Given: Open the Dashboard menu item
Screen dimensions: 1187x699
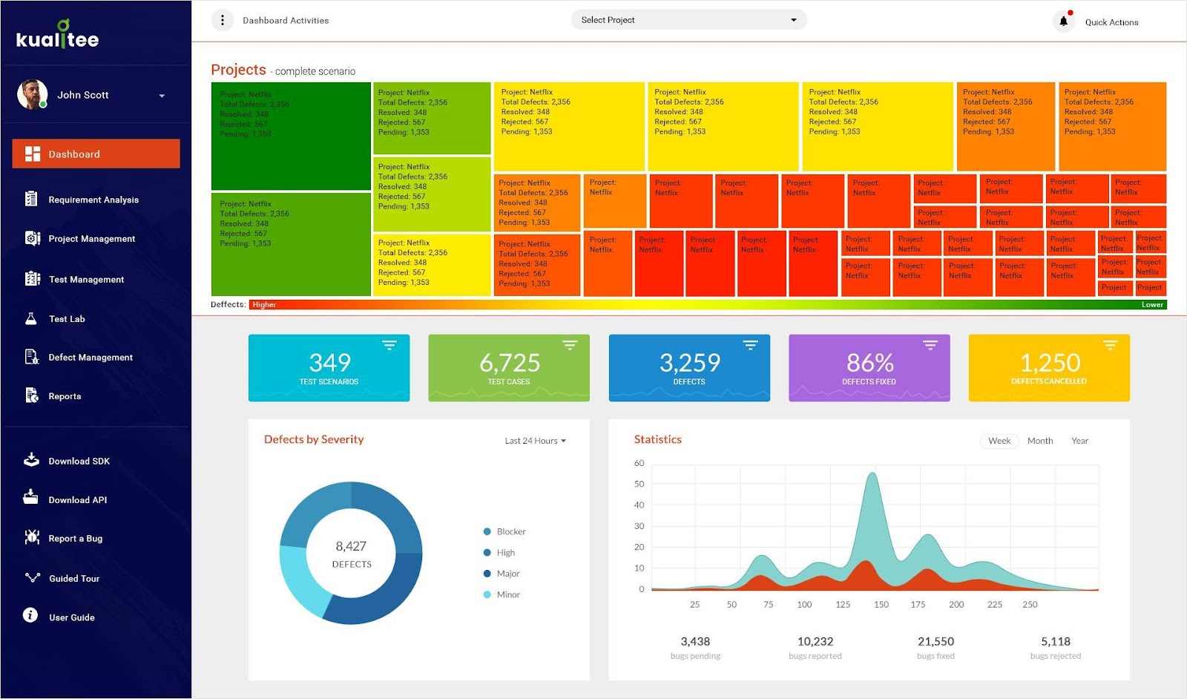Looking at the screenshot, I should pyautogui.click(x=96, y=154).
